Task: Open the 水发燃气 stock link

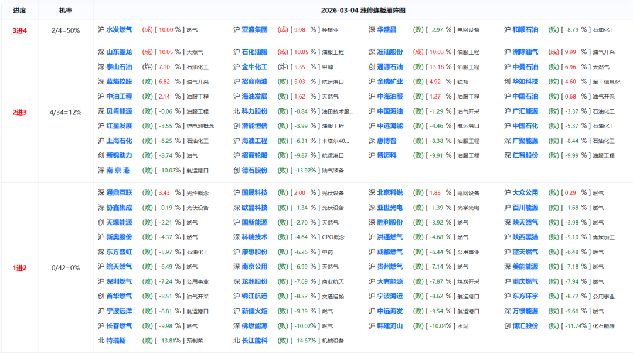Action: 119,30
